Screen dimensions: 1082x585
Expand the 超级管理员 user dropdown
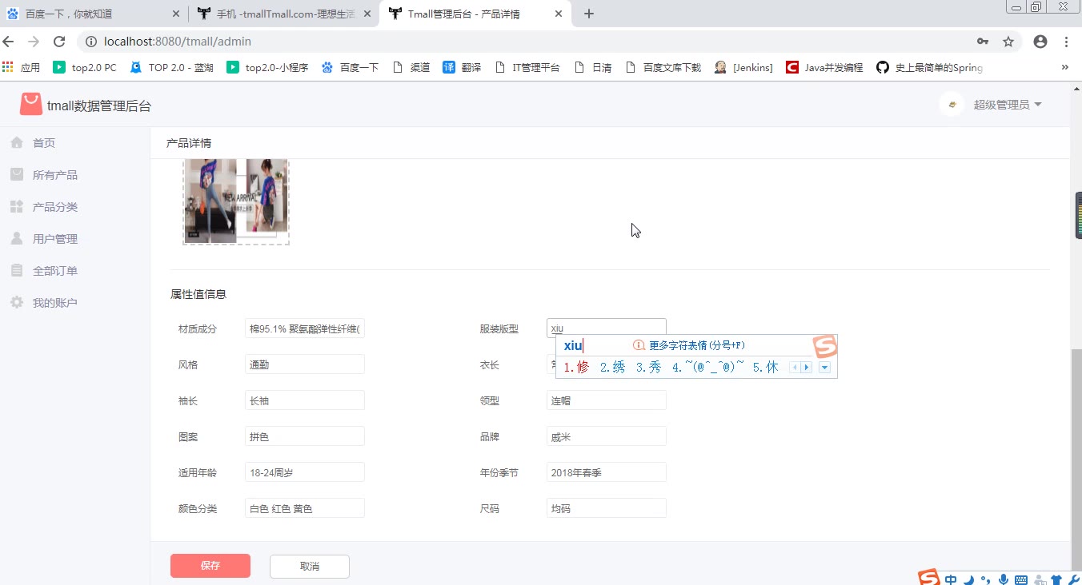1008,105
